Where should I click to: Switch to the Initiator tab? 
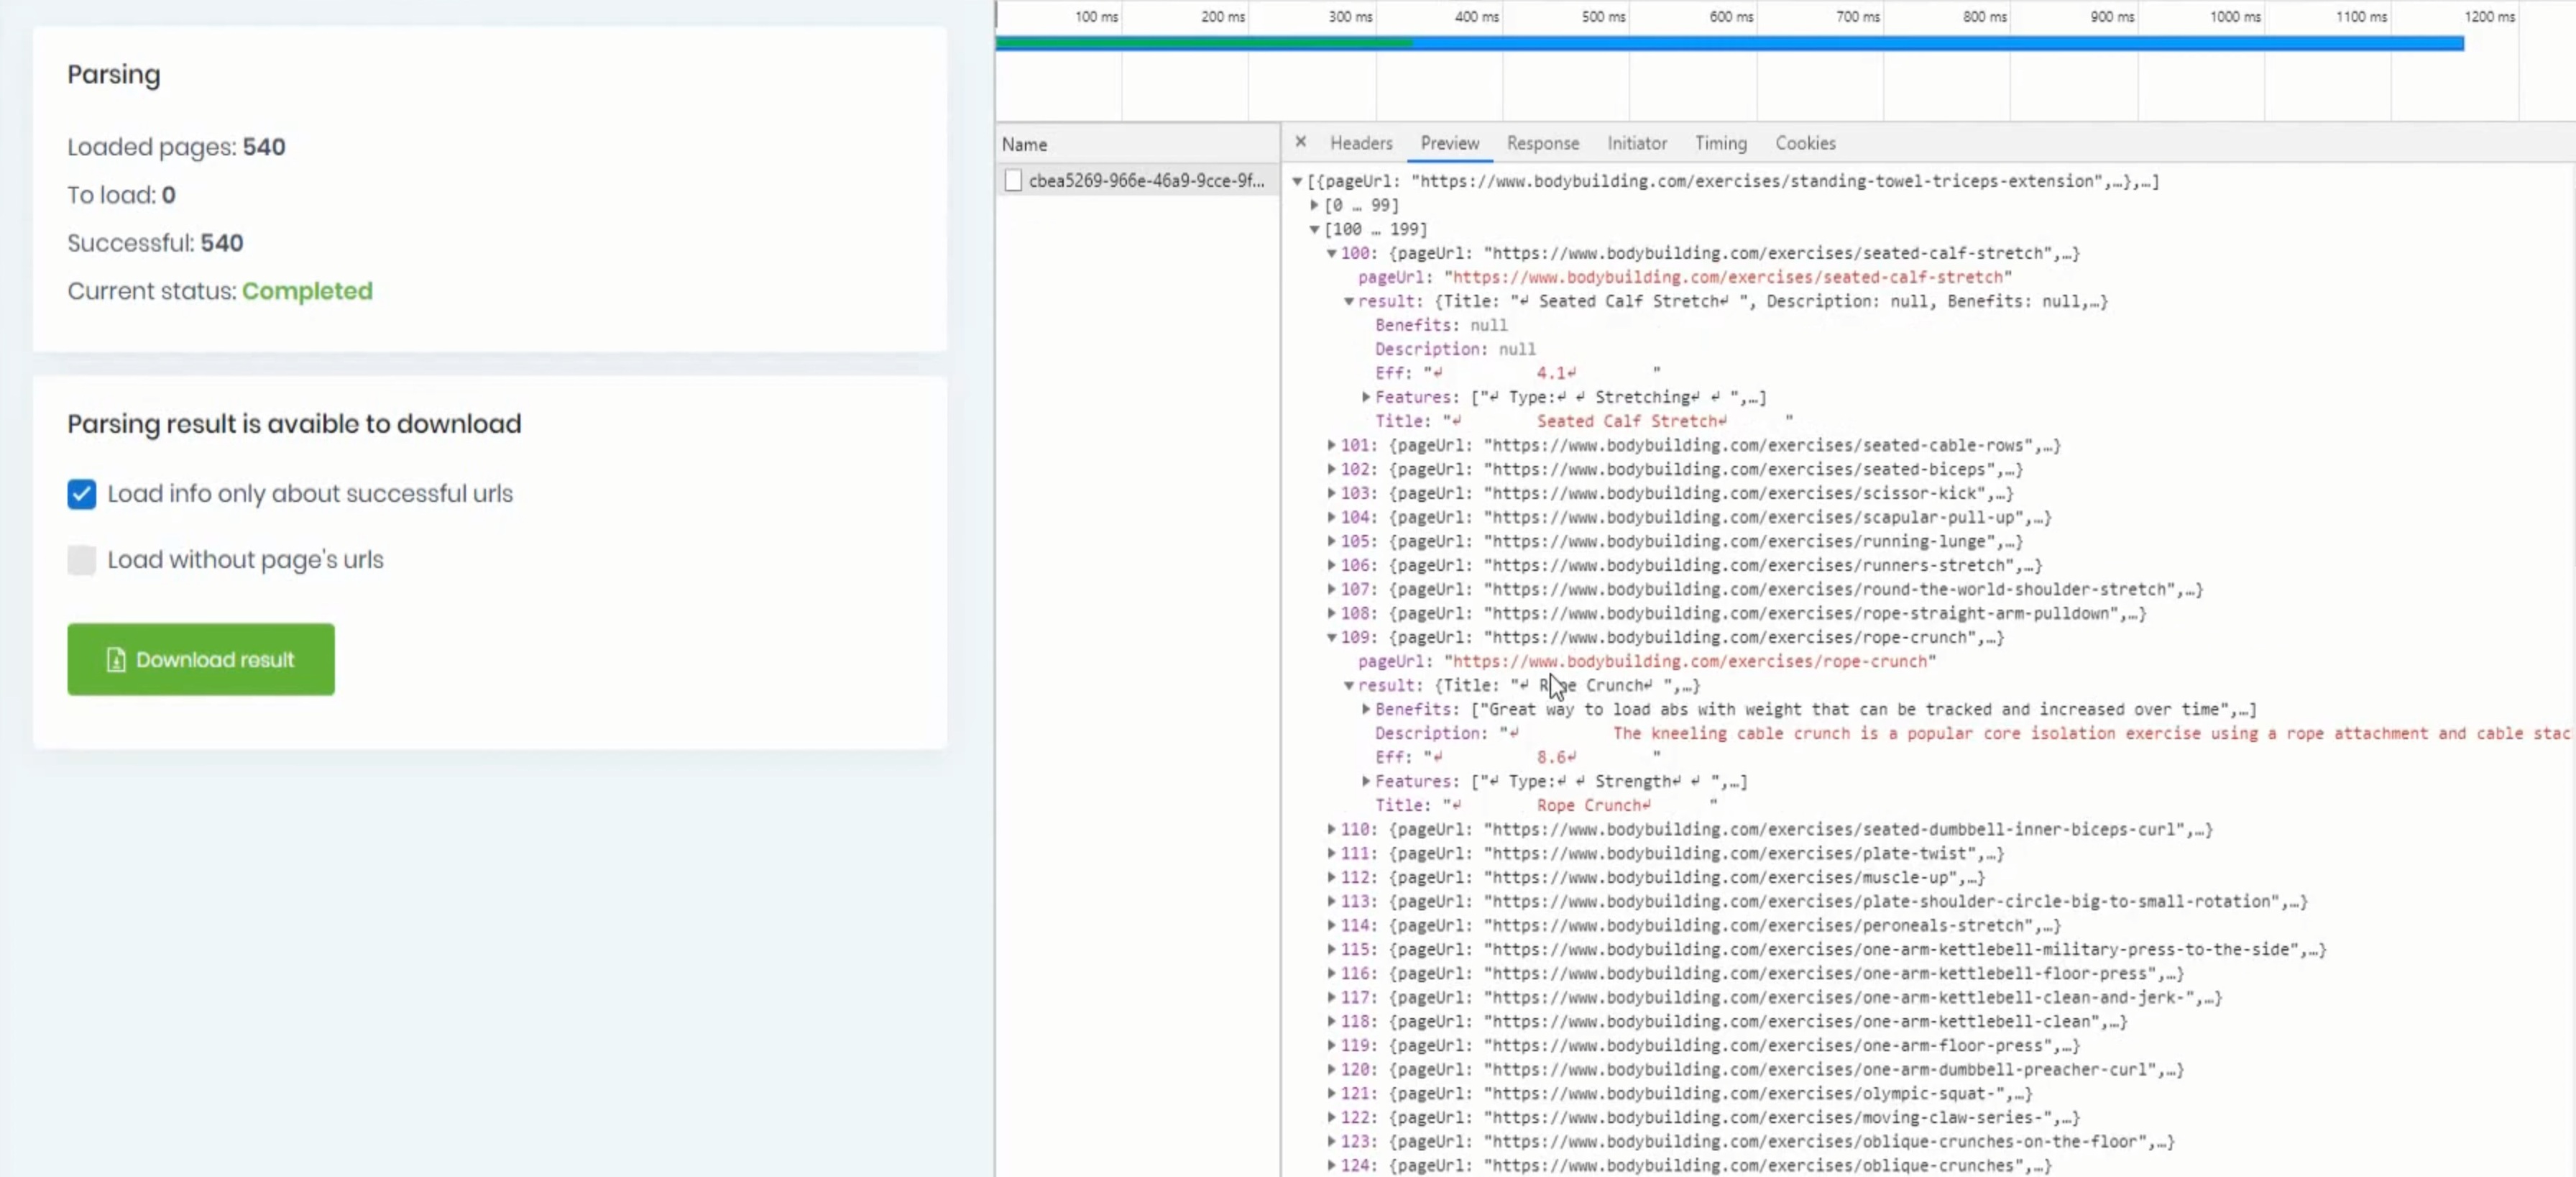(x=1637, y=143)
